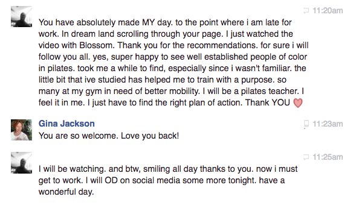The image size is (353, 217).
Task: Click the 'You are so welcome' reply text
Action: (x=109, y=136)
